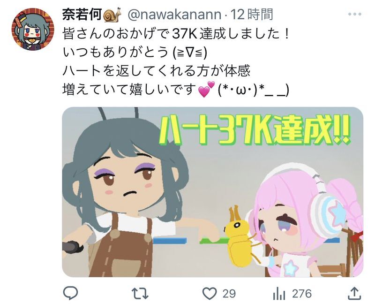Open 奈若何's profile avatar picture
Viewport: 375px width, 304px height.
(33, 29)
